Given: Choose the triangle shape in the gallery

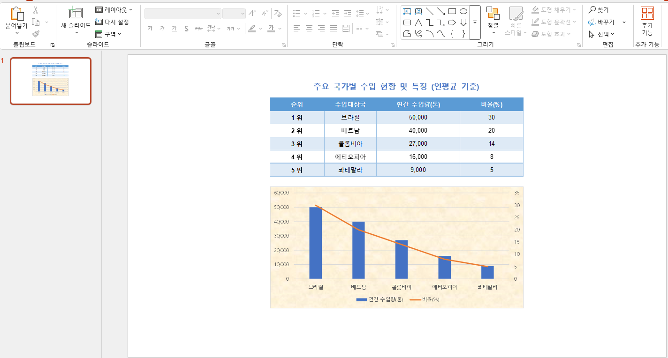Looking at the screenshot, I should pyautogui.click(x=418, y=22).
